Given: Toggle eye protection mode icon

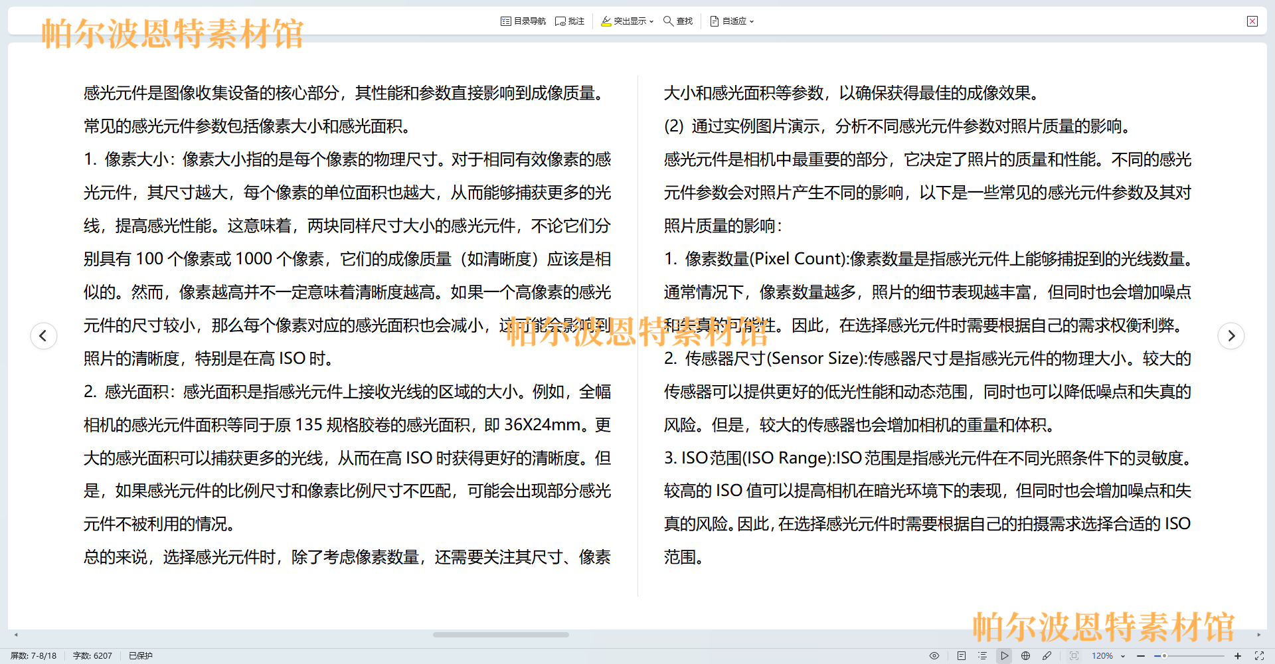Looking at the screenshot, I should pos(934,655).
